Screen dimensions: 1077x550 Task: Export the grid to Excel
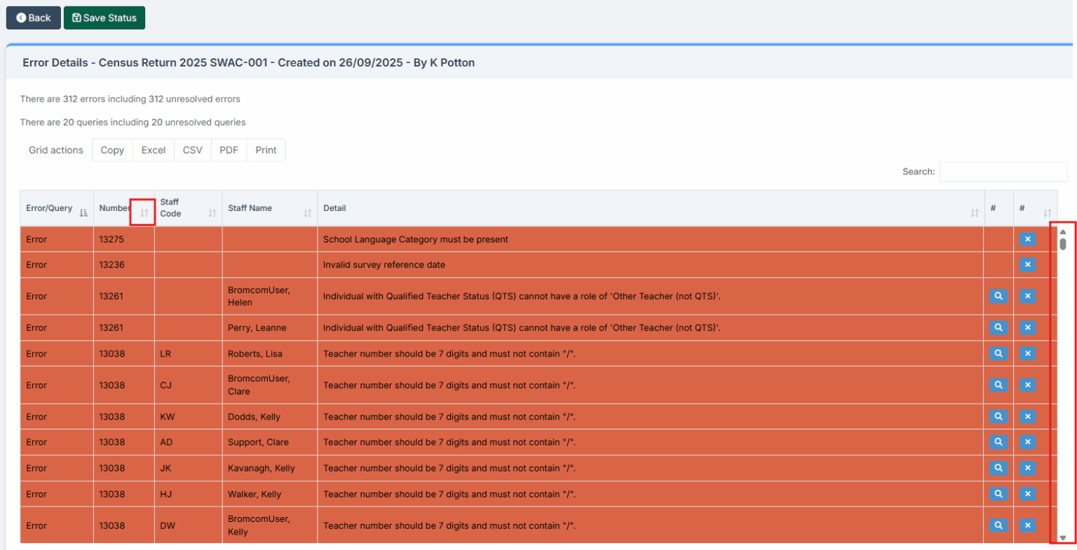tap(154, 150)
